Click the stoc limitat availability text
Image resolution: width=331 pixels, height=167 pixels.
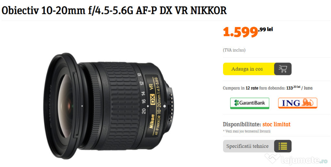pyautogui.click(x=276, y=124)
